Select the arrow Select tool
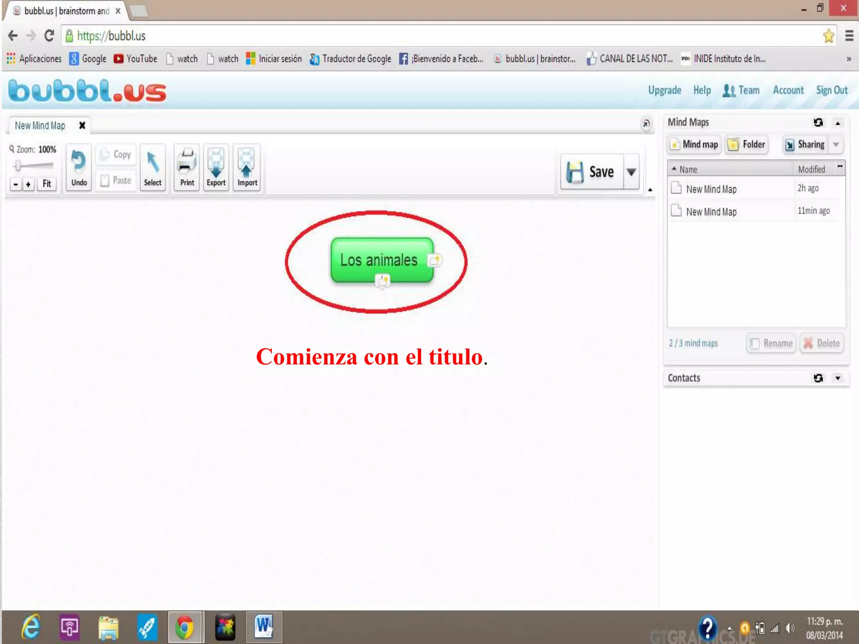Screen dimensions: 859x644 point(153,163)
